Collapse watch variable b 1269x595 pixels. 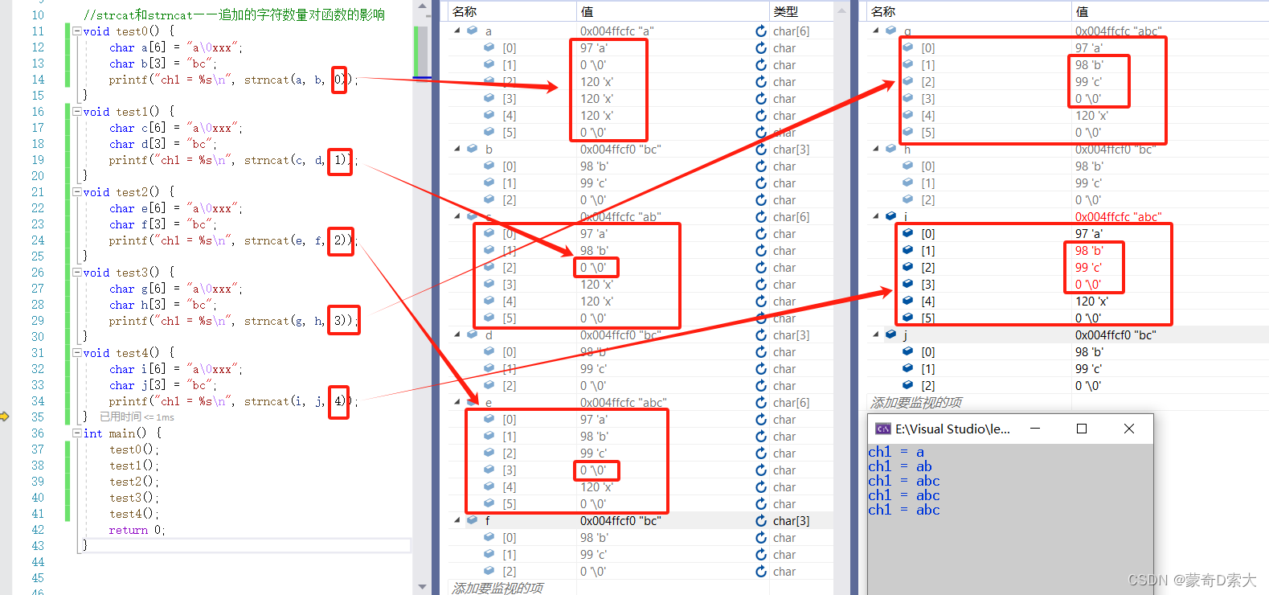457,150
